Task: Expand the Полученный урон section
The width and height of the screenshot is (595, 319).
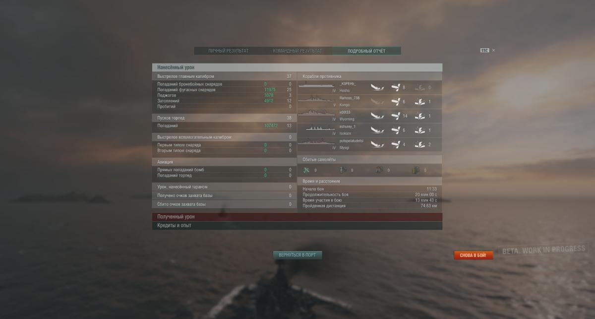Action: click(297, 217)
